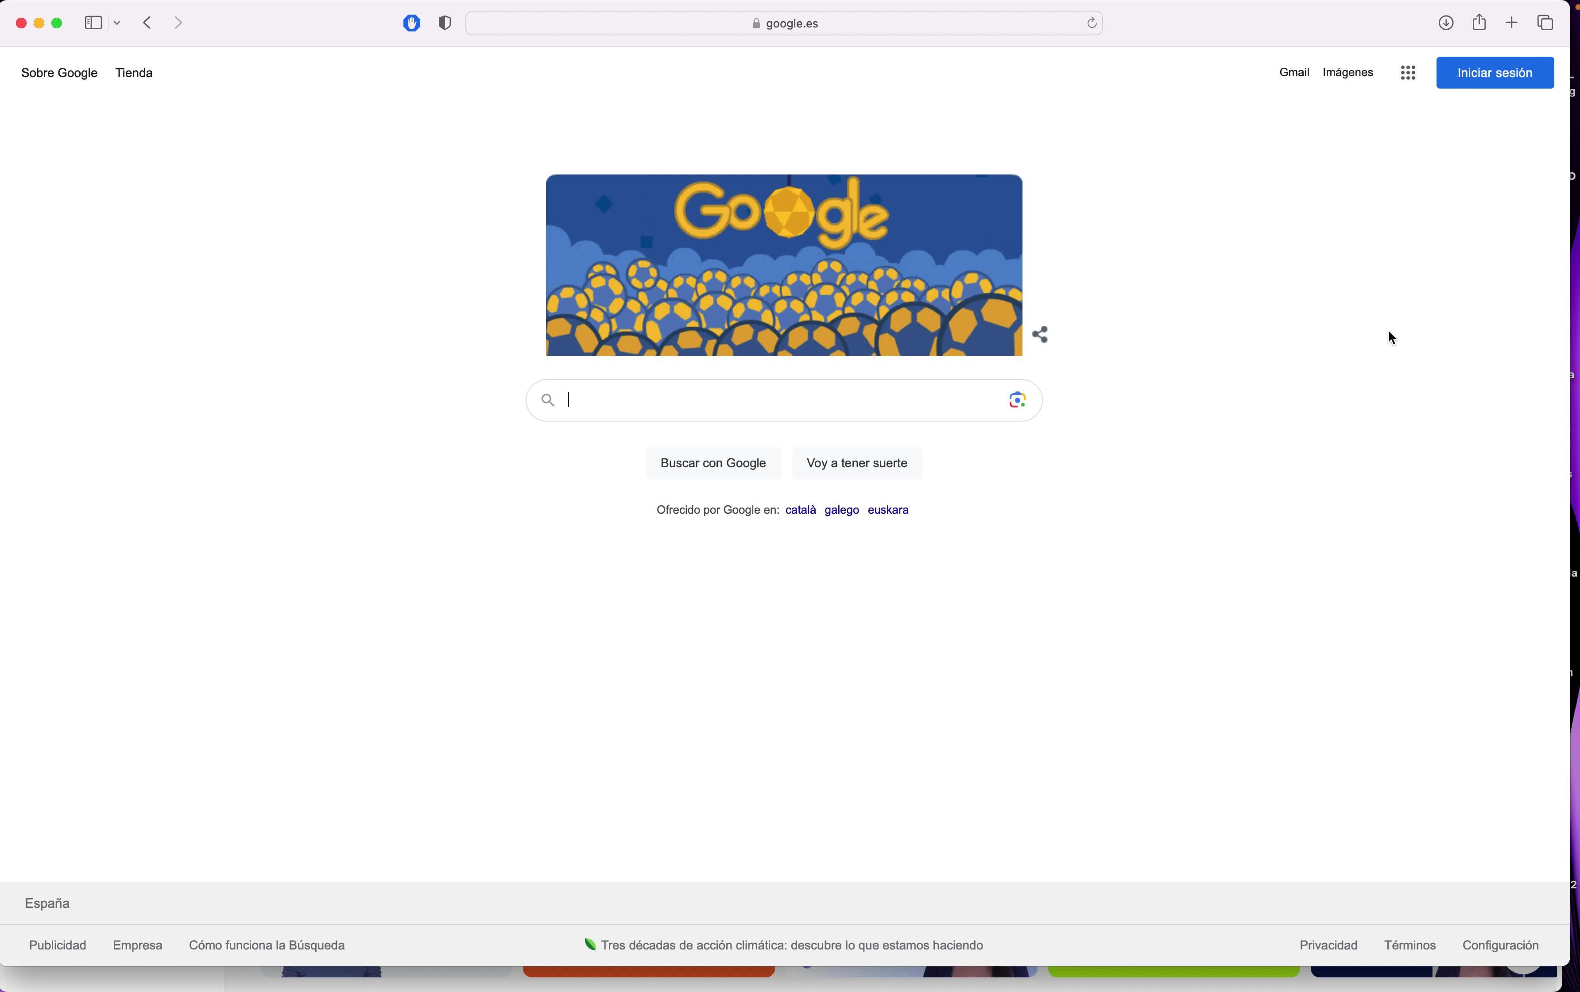The image size is (1580, 992).
Task: Expand the sidebar tab group dropdown arrow
Action: [x=117, y=23]
